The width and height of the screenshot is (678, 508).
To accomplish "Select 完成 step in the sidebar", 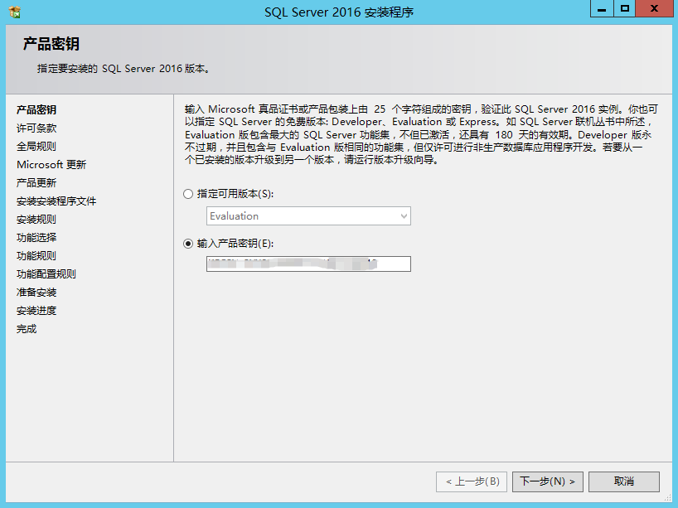I will tap(27, 329).
